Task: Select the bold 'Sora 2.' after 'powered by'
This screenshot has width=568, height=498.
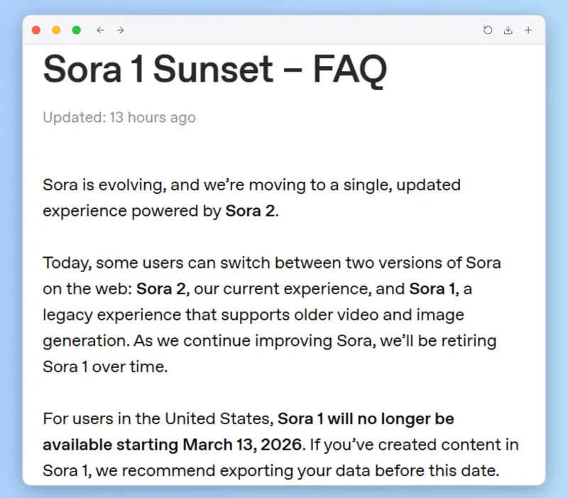Action: 252,211
